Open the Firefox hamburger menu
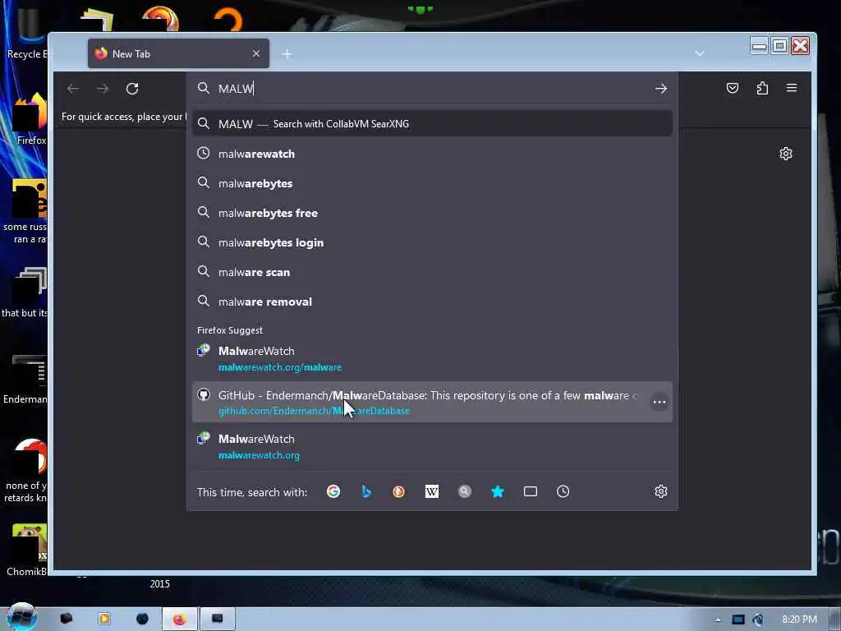 pyautogui.click(x=792, y=87)
